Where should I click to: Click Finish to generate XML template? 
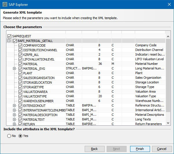pyautogui.click(x=140, y=149)
